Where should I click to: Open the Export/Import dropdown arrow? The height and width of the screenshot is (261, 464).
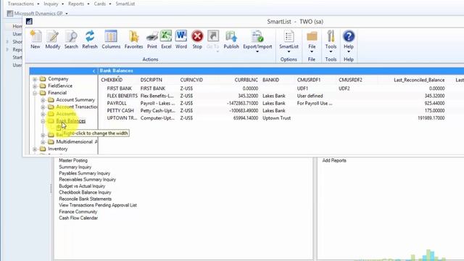257,51
